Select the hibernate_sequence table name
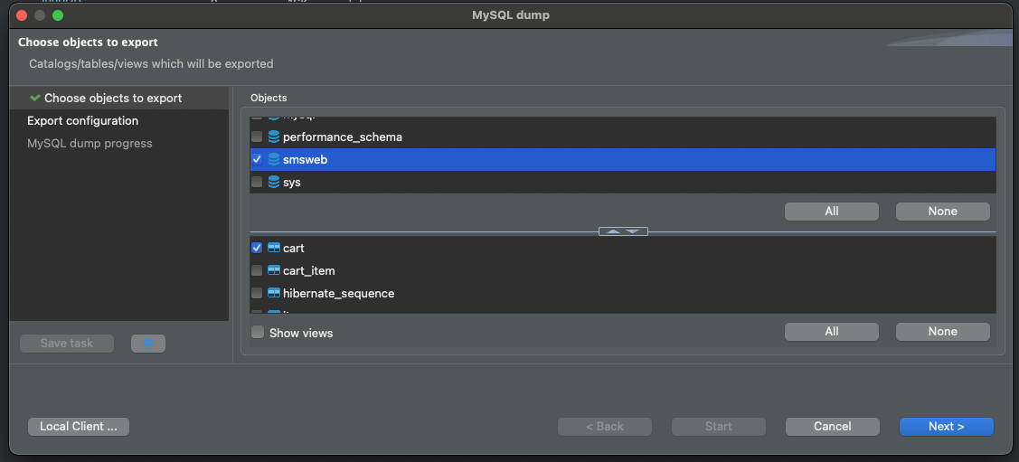 [x=338, y=293]
